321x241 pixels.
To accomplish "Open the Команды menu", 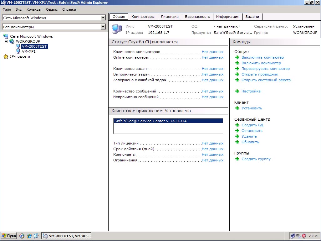I will coord(34,9).
